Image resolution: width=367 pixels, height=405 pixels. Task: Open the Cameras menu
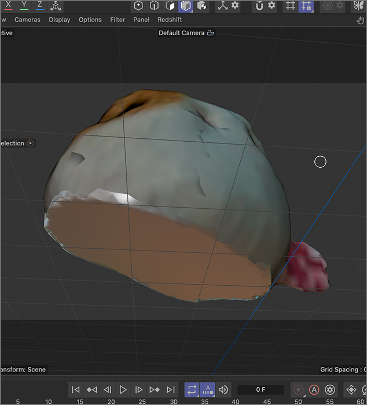pos(28,20)
